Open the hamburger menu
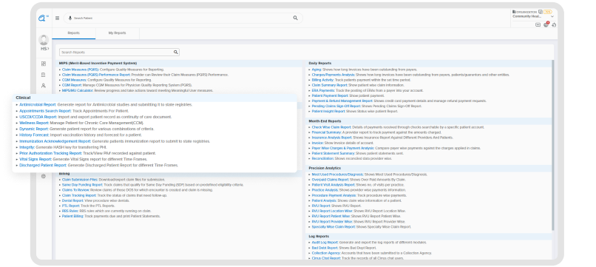 (x=58, y=18)
